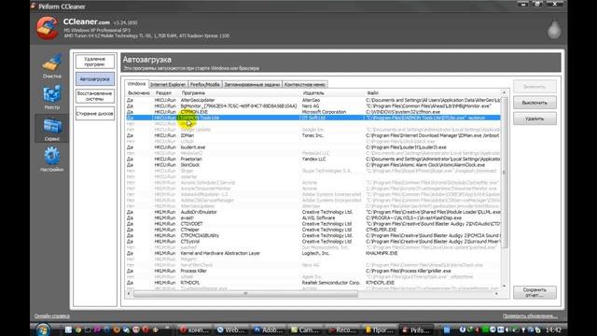Select the CTPCMCIASBUtility row
Screen dimensions: 597x336
tap(313, 235)
